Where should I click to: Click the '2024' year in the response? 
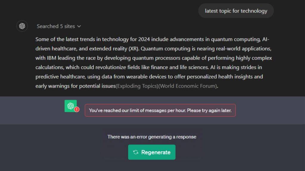coord(144,39)
